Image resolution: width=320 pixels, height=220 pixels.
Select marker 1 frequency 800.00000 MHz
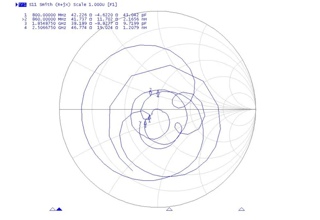pyautogui.click(x=49, y=15)
